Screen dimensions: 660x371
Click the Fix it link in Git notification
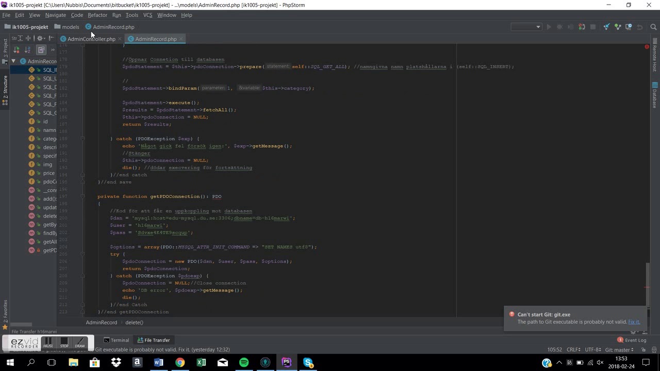[x=634, y=322]
